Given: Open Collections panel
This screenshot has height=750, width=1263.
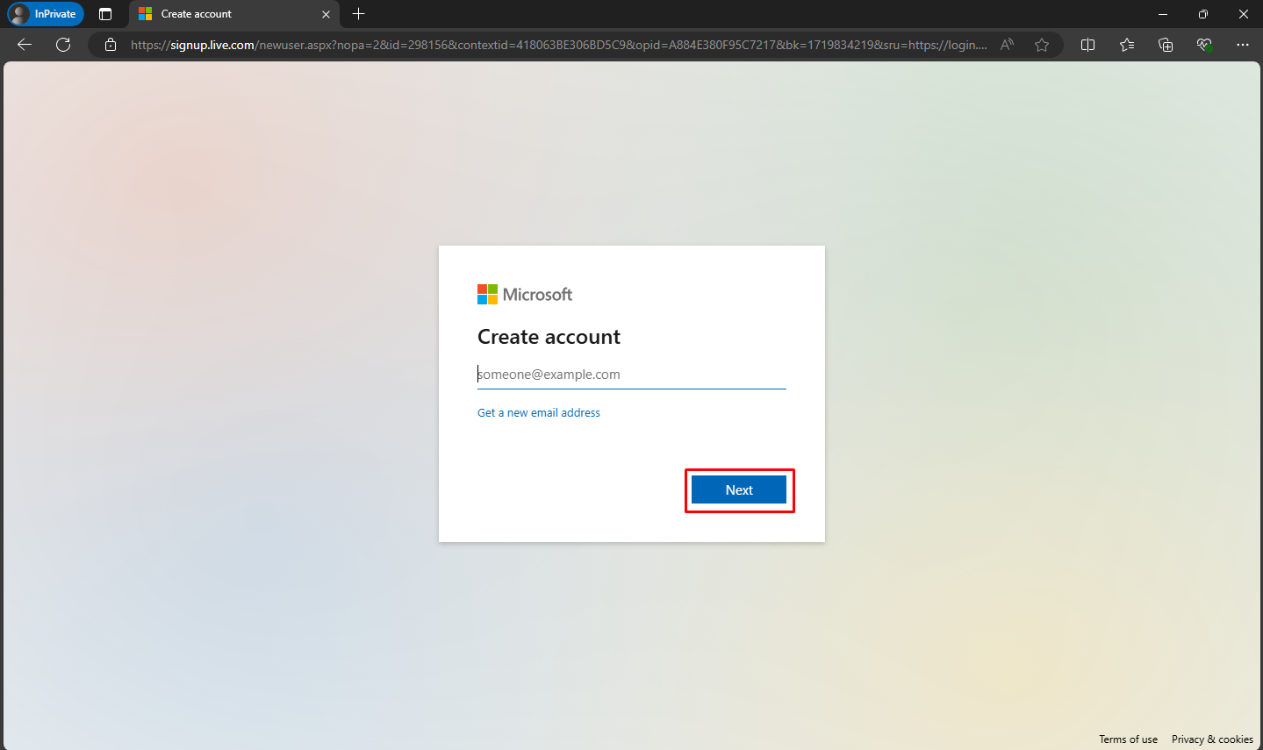Looking at the screenshot, I should tap(1166, 45).
